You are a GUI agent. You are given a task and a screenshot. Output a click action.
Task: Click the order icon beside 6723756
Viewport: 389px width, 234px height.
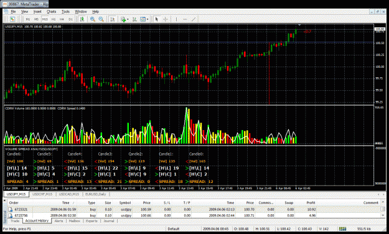pos(11,215)
